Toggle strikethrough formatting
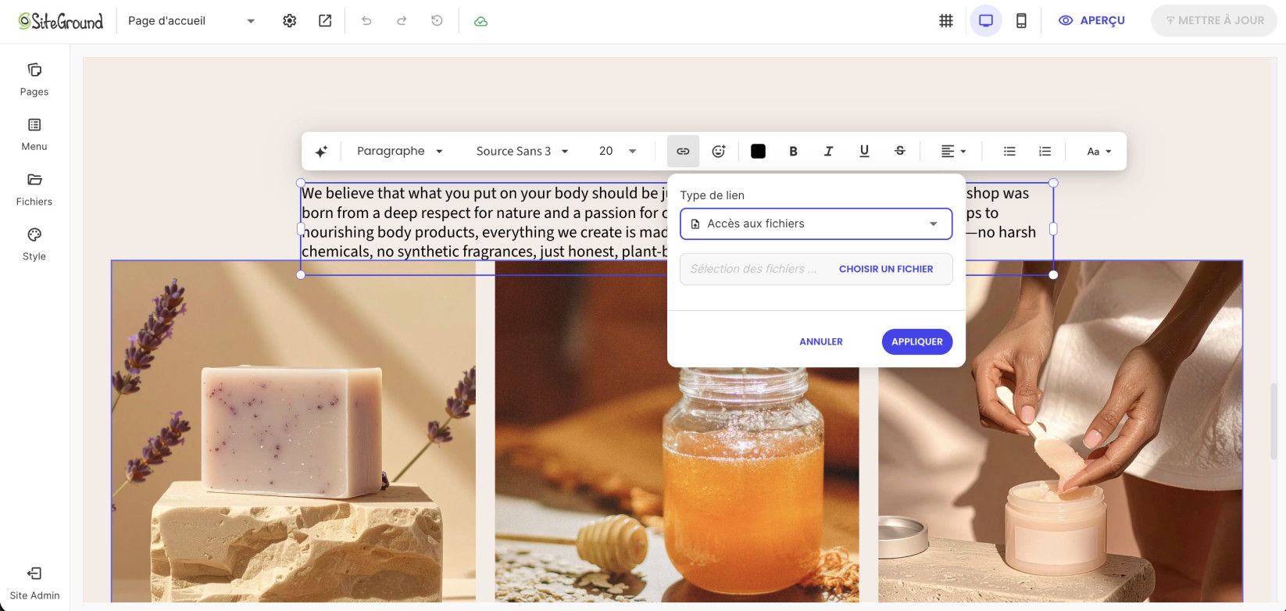1286x611 pixels. [900, 152]
